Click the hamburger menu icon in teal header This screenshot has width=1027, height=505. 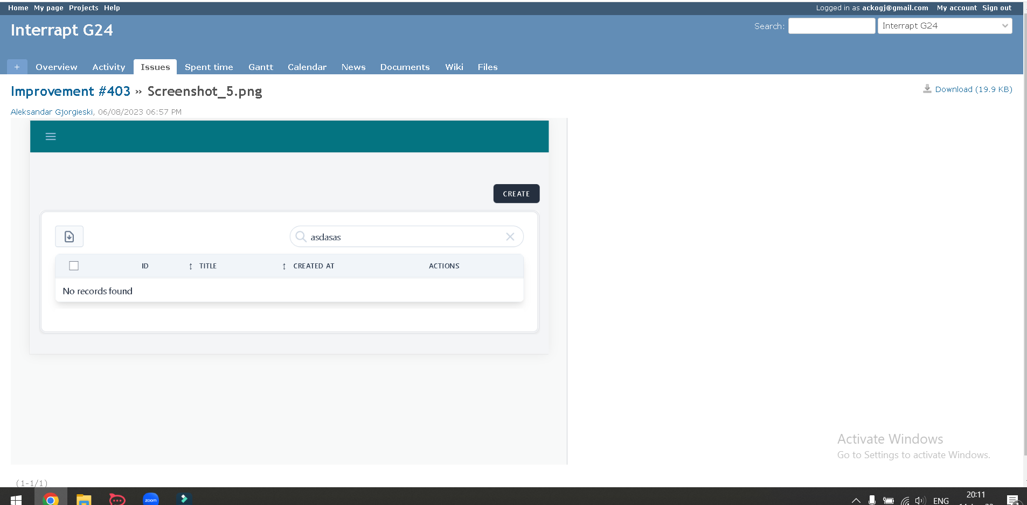click(51, 137)
